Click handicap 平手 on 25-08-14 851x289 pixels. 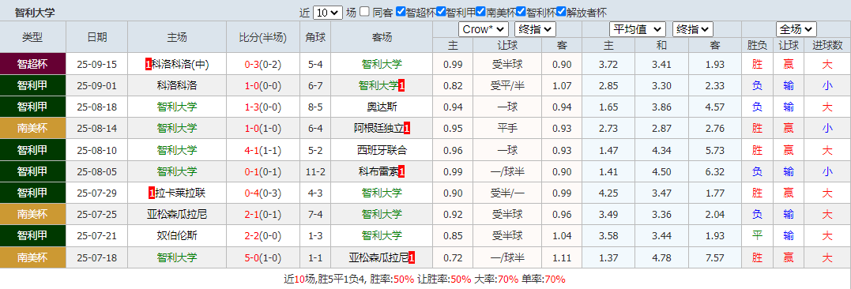pos(507,129)
